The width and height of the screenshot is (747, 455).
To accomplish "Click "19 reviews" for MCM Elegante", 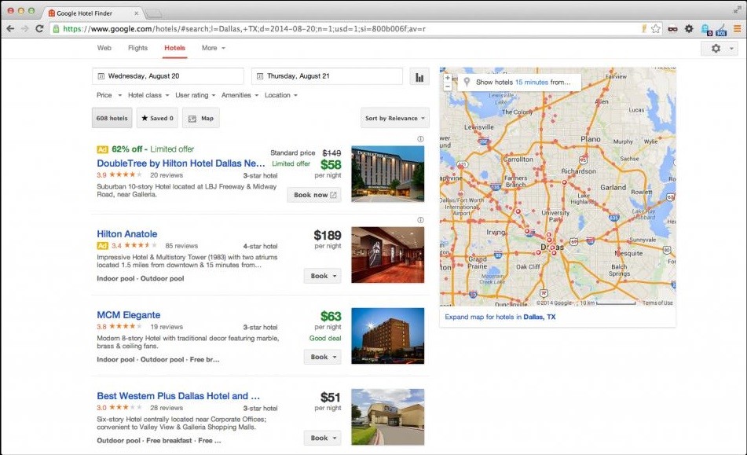I will coord(167,327).
